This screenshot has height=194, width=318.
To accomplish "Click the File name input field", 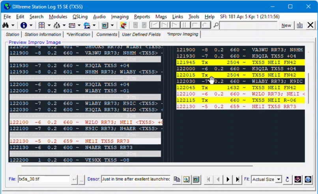I will click(x=44, y=179).
